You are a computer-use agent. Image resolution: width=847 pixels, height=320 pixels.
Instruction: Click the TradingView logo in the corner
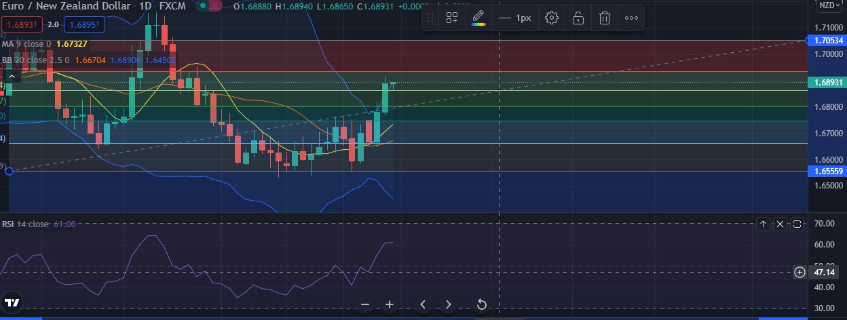pyautogui.click(x=12, y=302)
